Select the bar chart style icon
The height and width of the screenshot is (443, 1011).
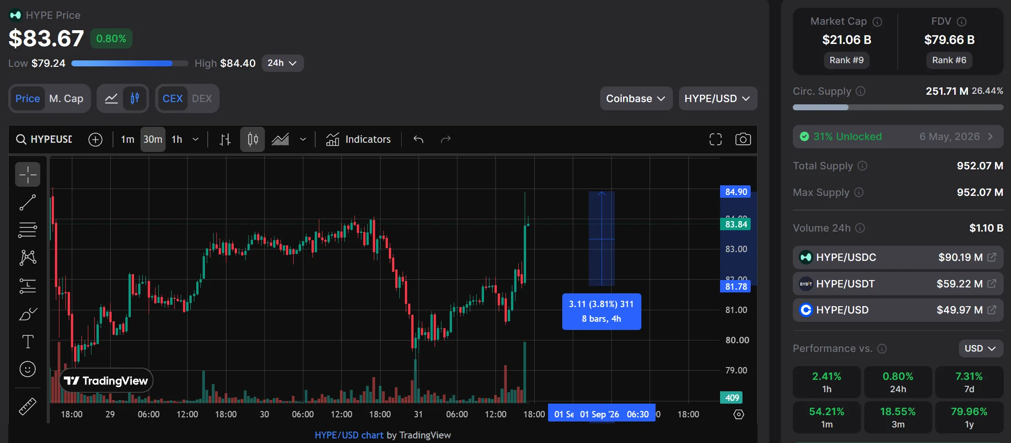[225, 139]
